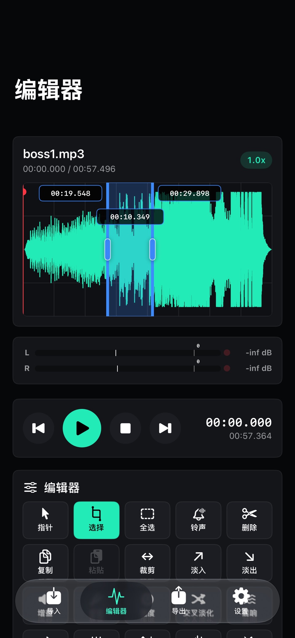This screenshot has height=638, width=295.
Task: Apply the 淡入 fade-in effect
Action: pyautogui.click(x=198, y=562)
